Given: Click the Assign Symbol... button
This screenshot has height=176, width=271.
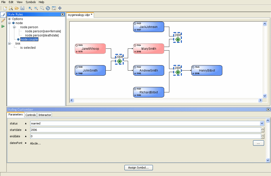Looking at the screenshot, I should [139, 168].
